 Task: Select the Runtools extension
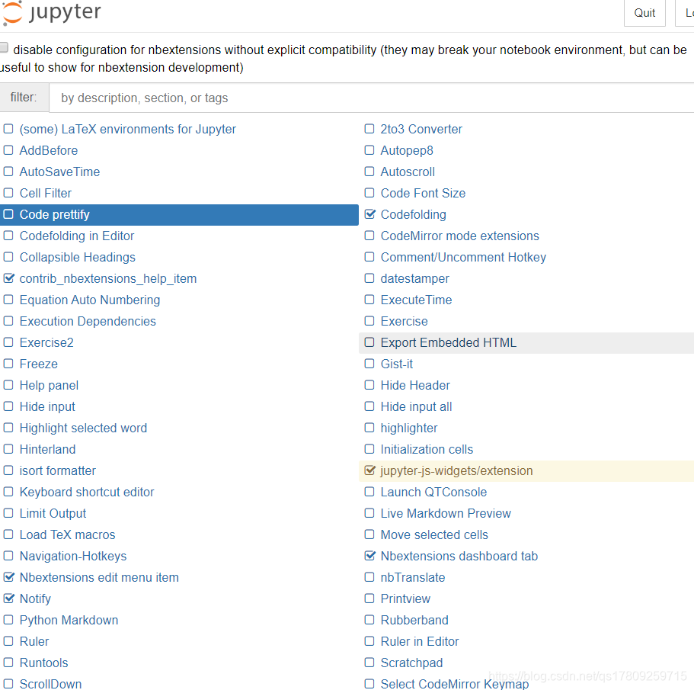tap(44, 663)
